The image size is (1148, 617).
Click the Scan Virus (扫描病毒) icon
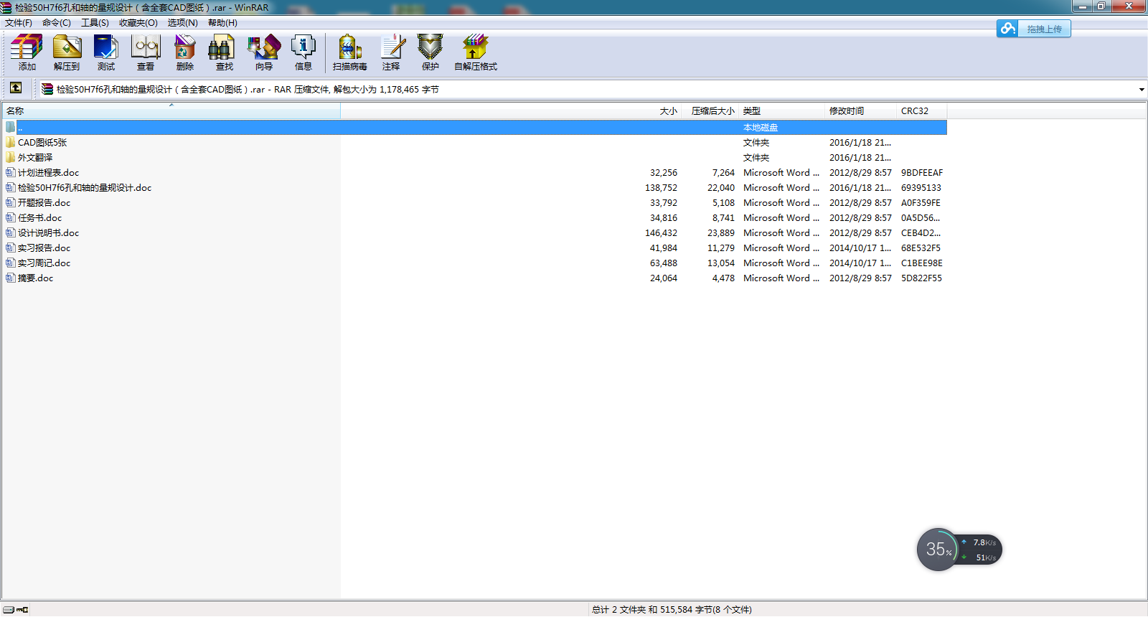pos(349,52)
